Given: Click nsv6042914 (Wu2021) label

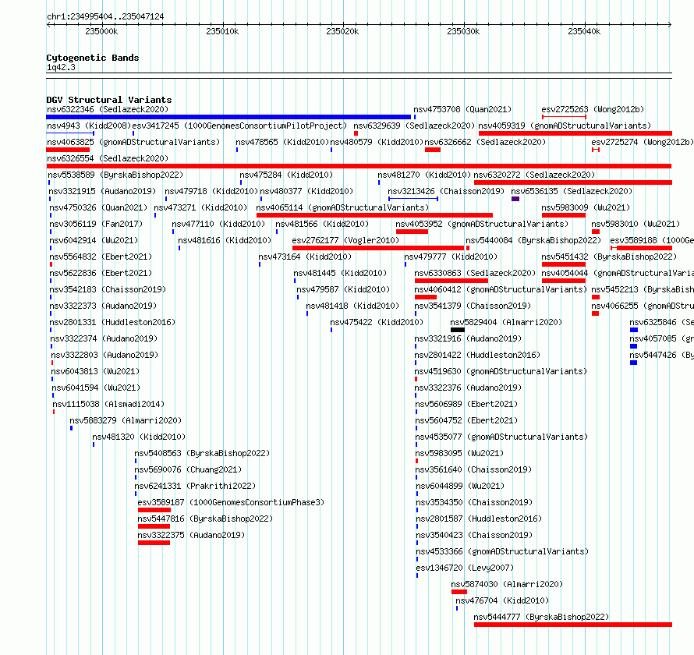Looking at the screenshot, I should 94,240.
